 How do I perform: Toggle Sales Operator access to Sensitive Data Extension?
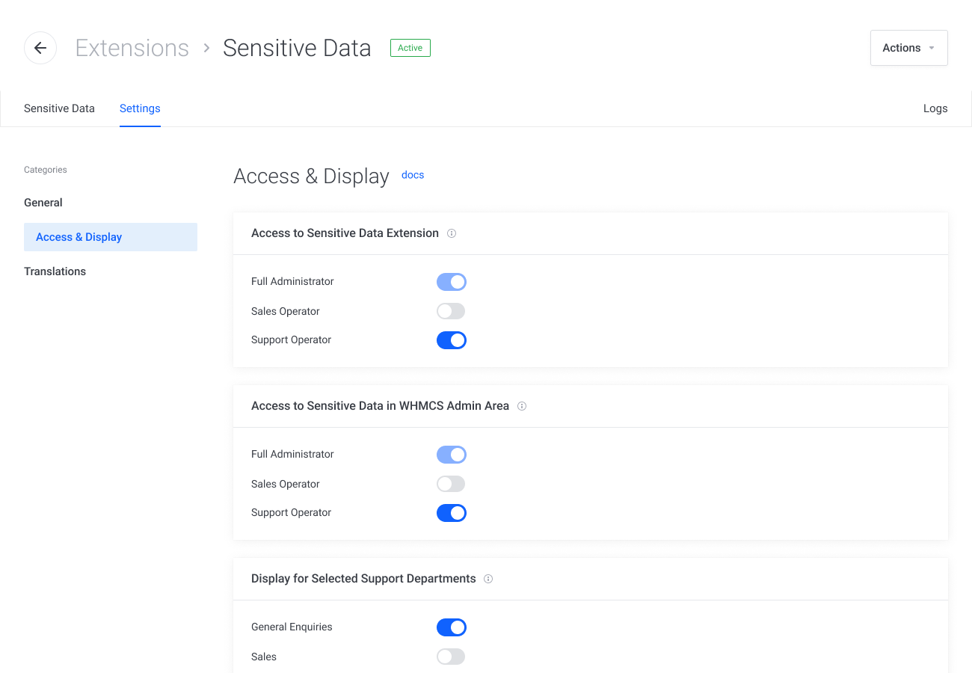coord(451,311)
